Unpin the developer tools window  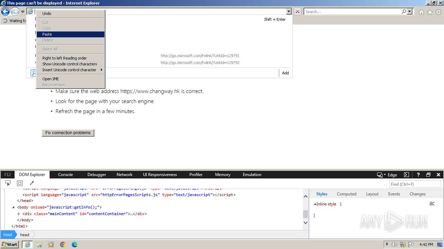click(x=428, y=175)
